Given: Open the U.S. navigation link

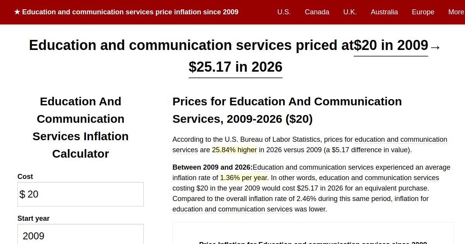Looking at the screenshot, I should (284, 12).
